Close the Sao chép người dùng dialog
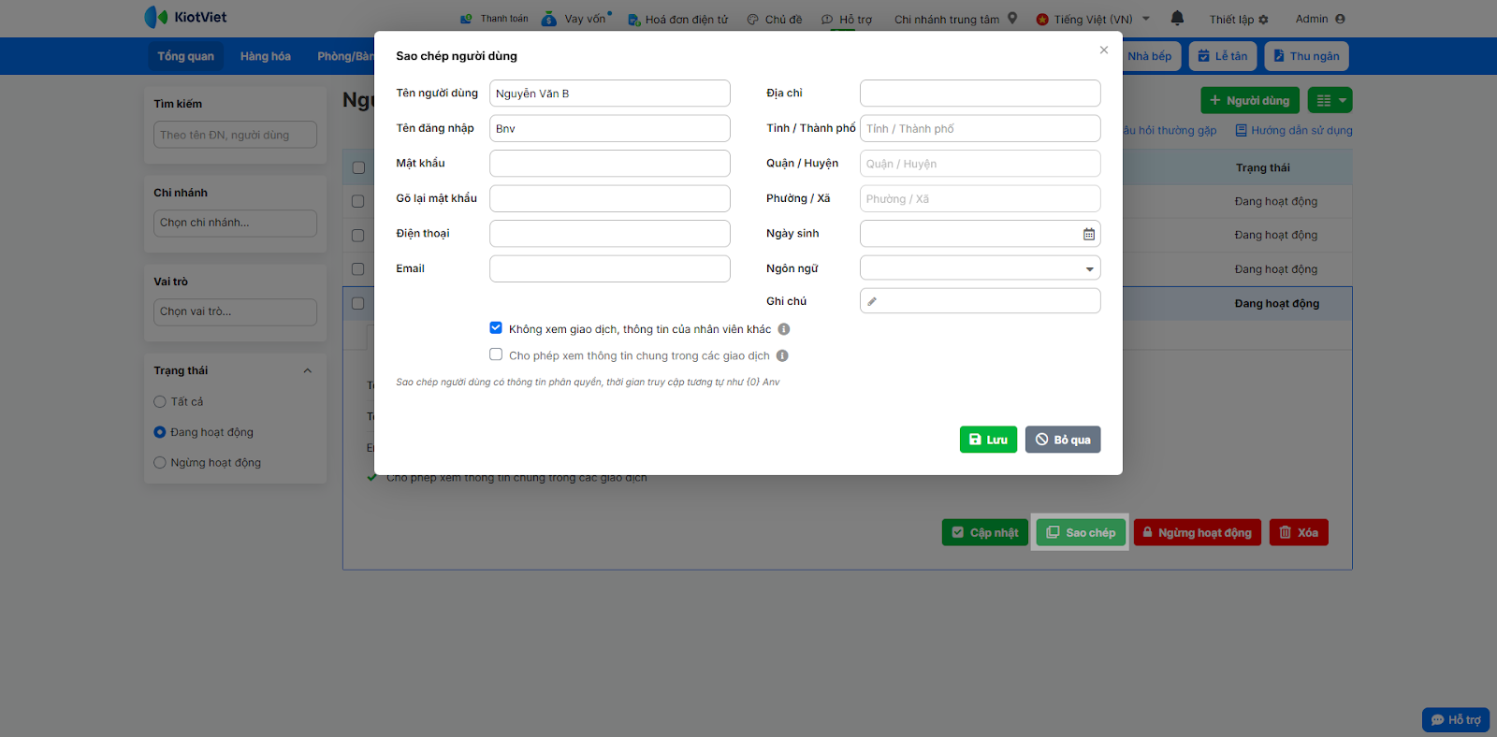 click(1104, 51)
